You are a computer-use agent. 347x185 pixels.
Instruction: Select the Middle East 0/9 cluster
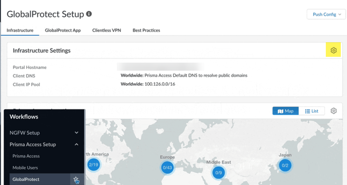click(x=218, y=172)
